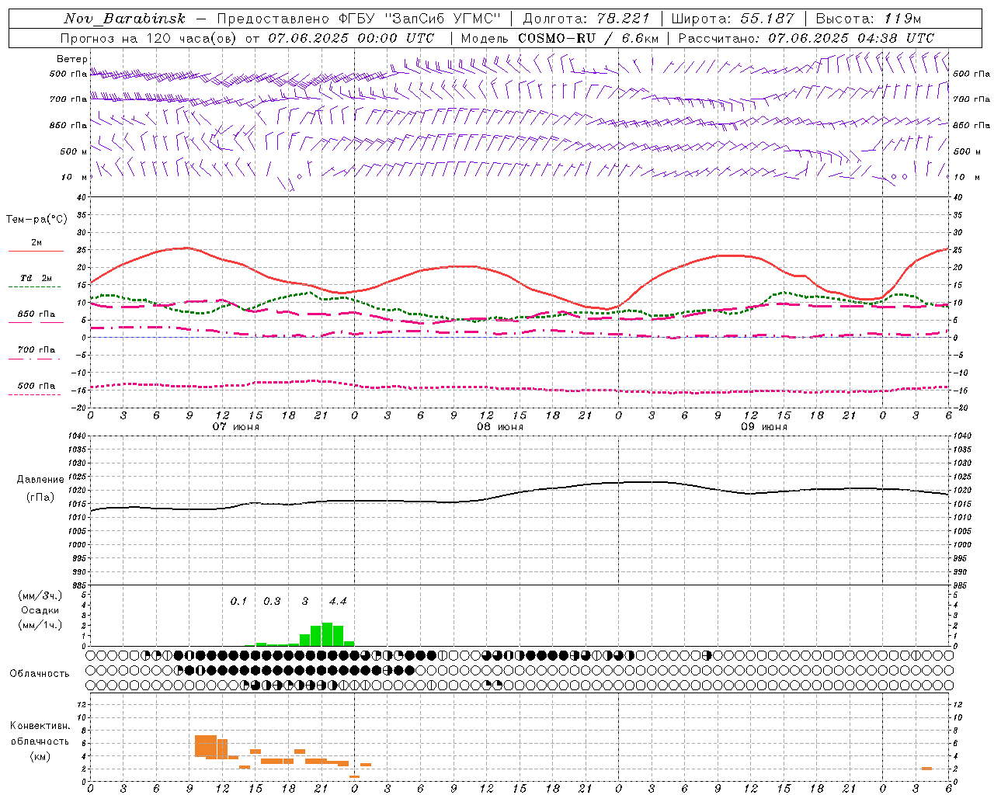Click the 'Давление' pressure panel label

[40, 480]
